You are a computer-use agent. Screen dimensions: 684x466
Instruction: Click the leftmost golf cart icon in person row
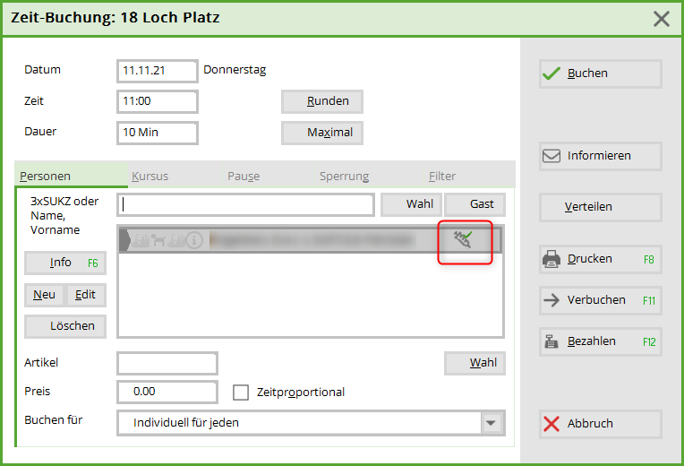[141, 240]
